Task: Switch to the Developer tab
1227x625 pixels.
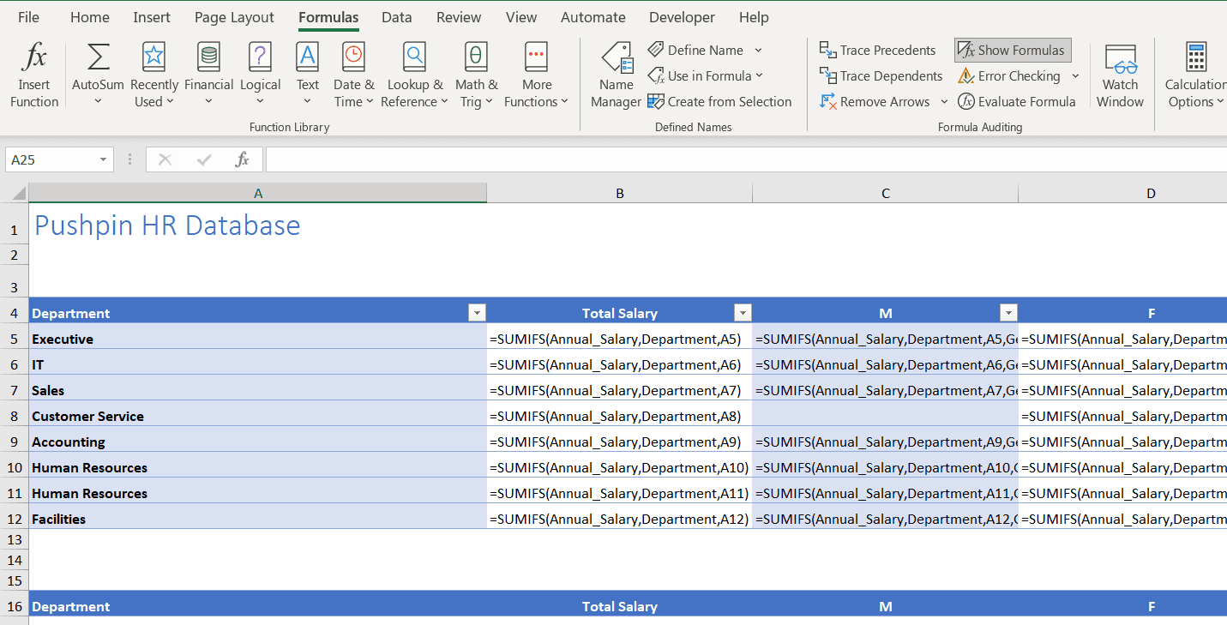Action: pos(682,17)
